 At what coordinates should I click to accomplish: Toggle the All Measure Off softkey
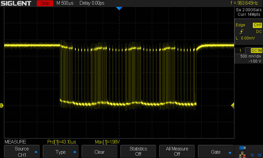click(177, 151)
